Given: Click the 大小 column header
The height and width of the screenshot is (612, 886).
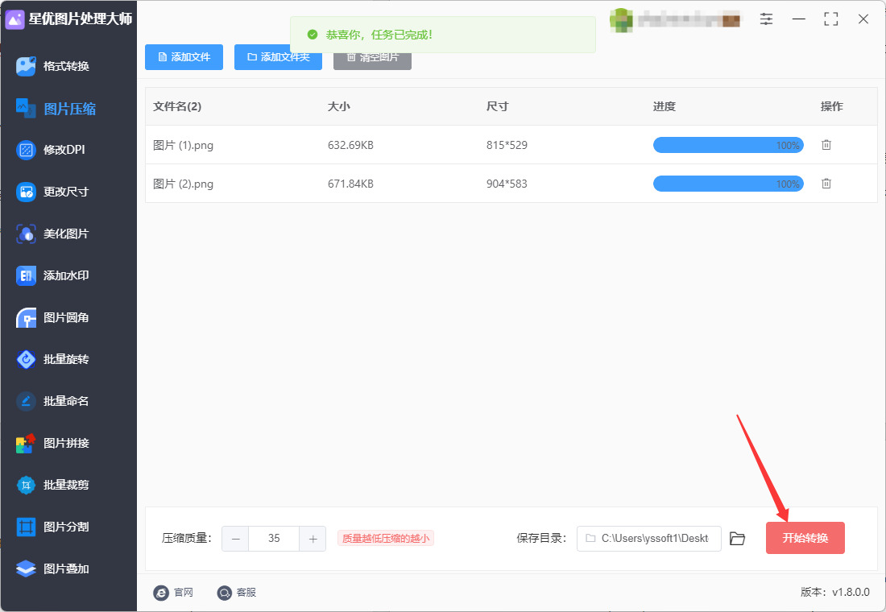Looking at the screenshot, I should [x=339, y=106].
